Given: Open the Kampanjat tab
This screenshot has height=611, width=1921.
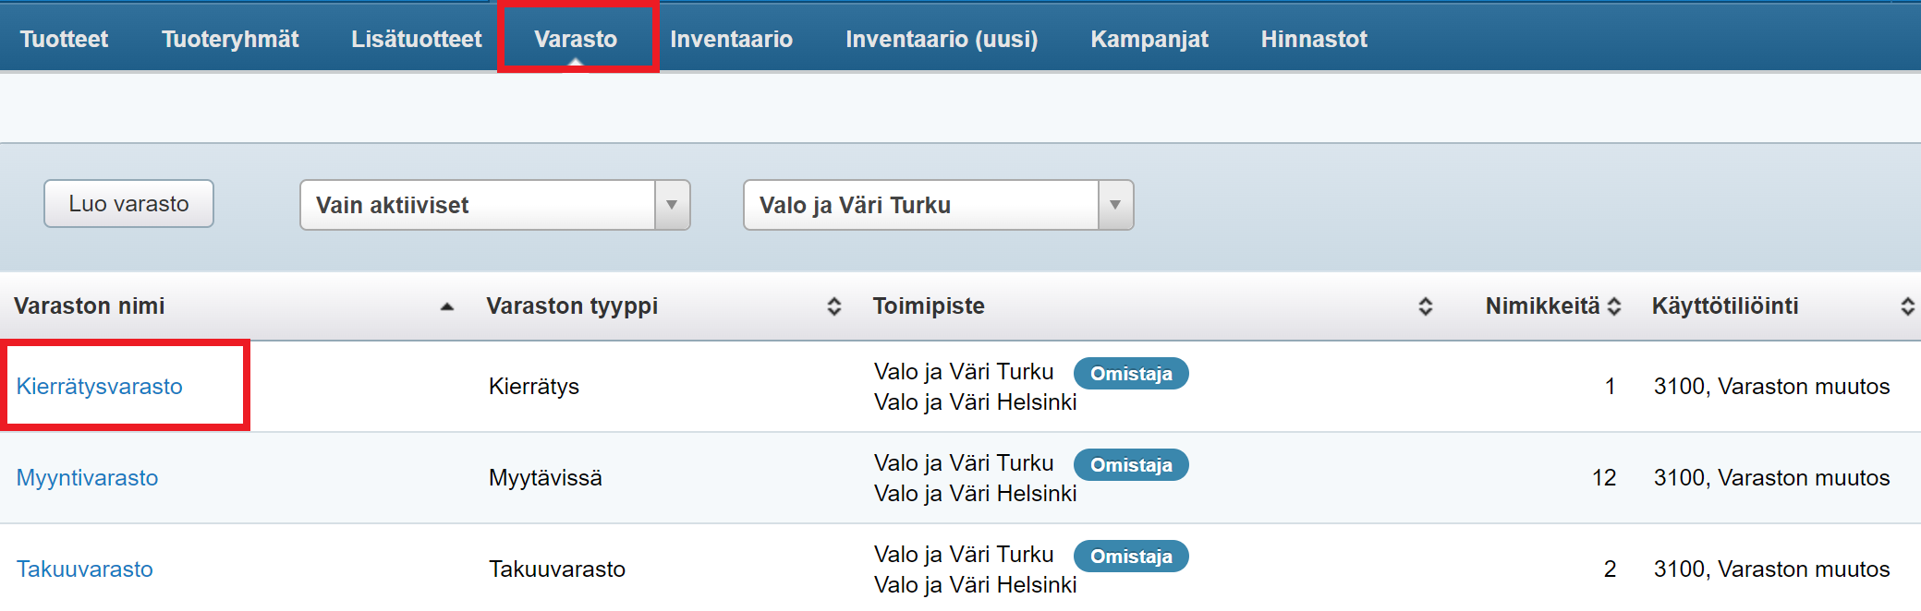Looking at the screenshot, I should click(x=1149, y=39).
